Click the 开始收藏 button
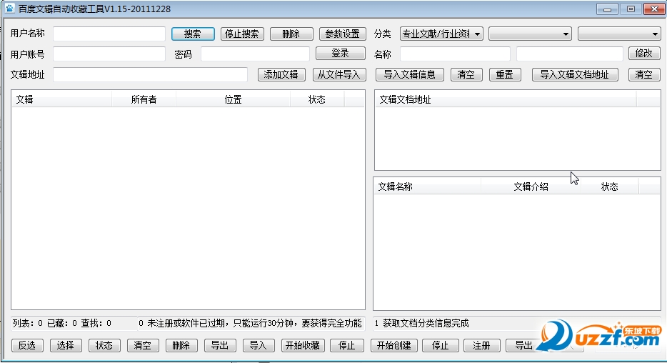Image resolution: width=667 pixels, height=363 pixels. (x=303, y=346)
